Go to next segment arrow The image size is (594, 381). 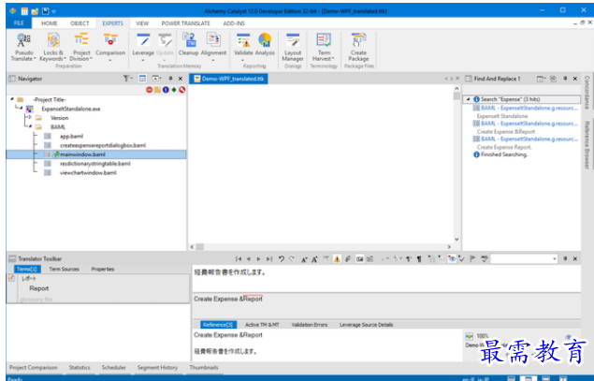click(258, 259)
